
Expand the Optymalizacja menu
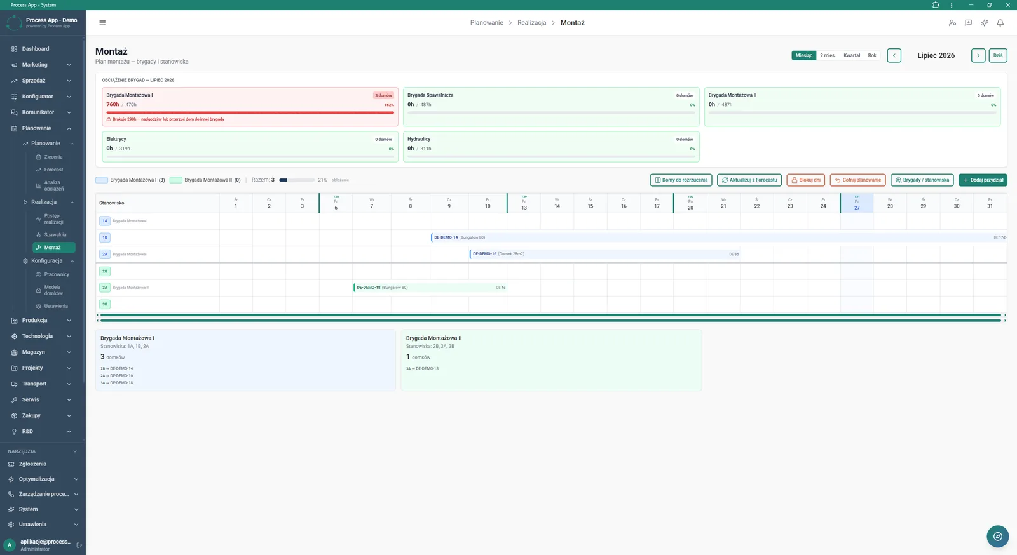pos(43,479)
